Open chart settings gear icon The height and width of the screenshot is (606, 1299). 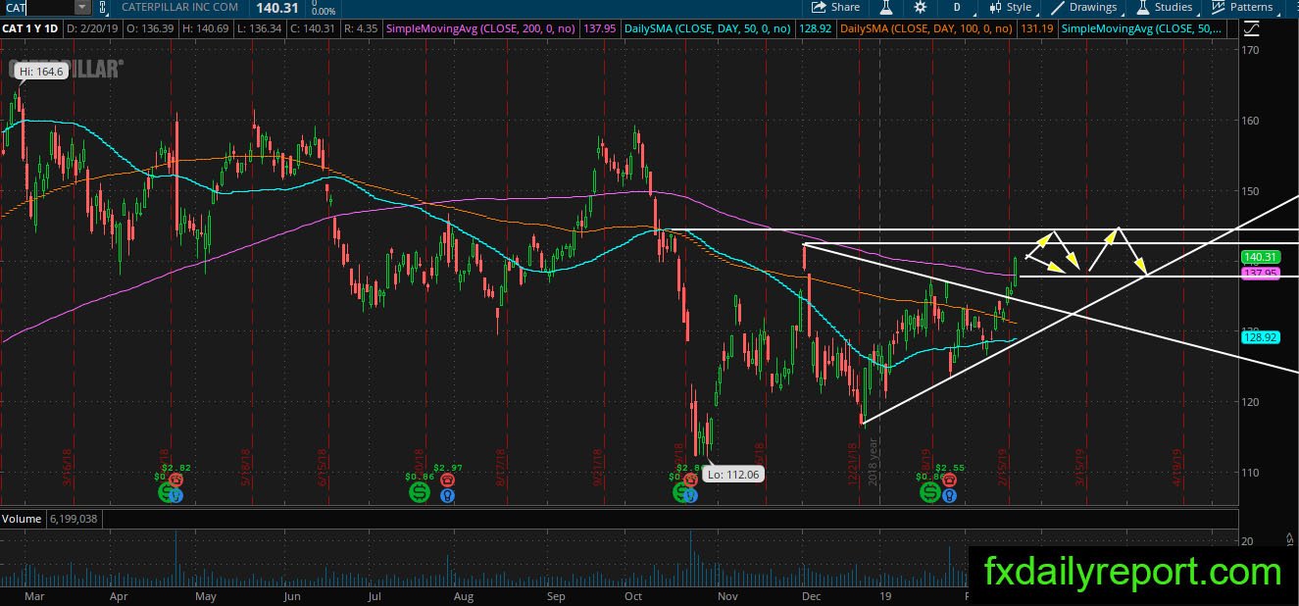point(921,7)
